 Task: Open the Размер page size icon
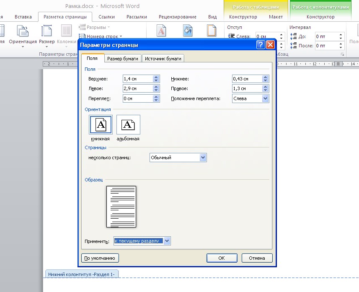point(46,31)
